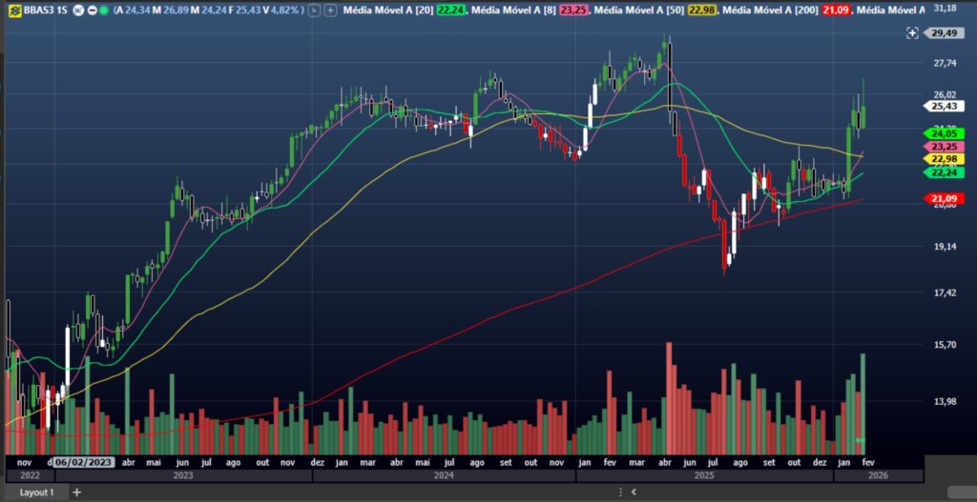Click the small flag icon after the price data
Viewport: 977px width, 502px height.
[x=313, y=10]
